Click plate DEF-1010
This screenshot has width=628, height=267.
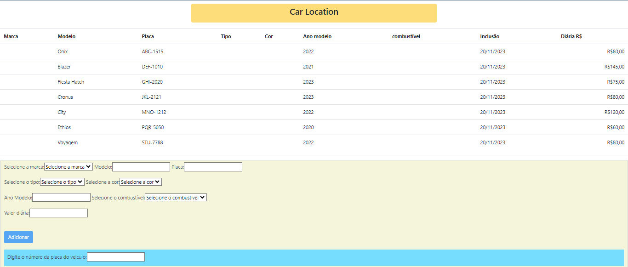(152, 67)
